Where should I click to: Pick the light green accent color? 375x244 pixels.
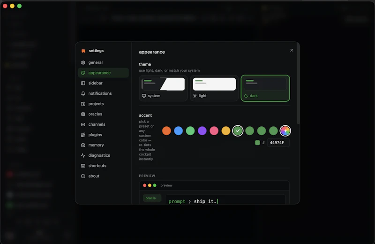click(190, 131)
